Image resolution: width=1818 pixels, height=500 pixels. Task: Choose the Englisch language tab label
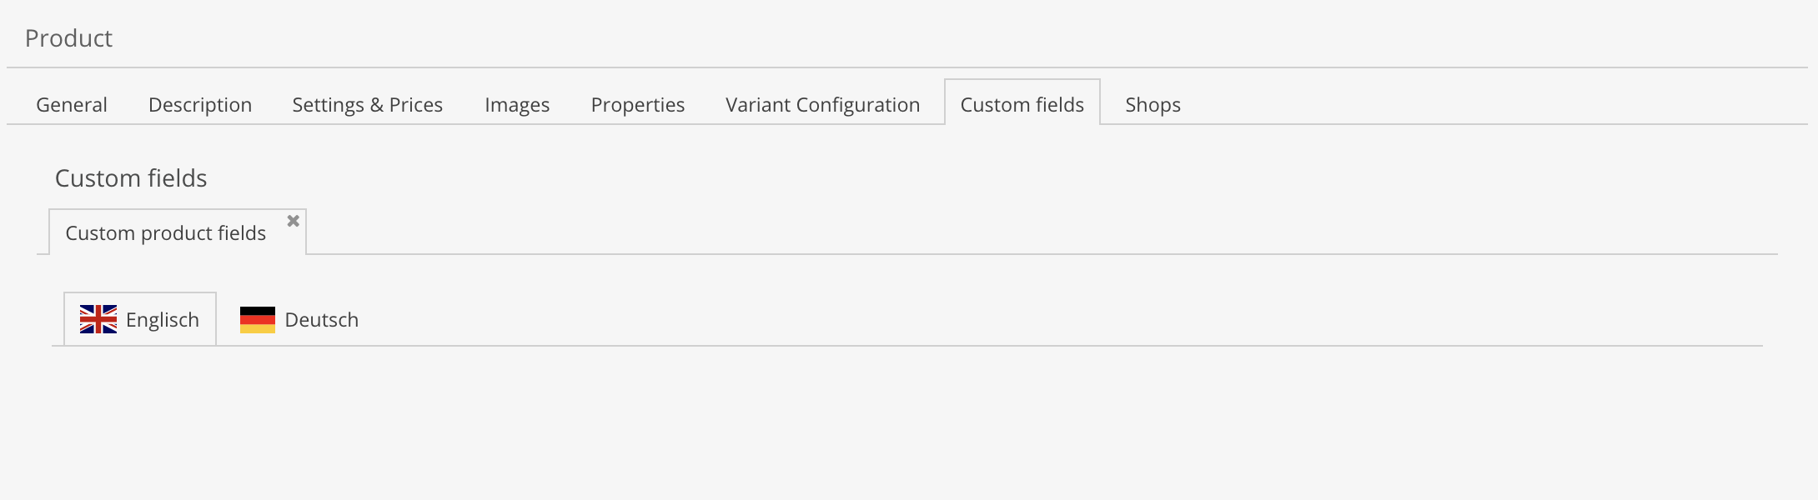click(x=163, y=320)
